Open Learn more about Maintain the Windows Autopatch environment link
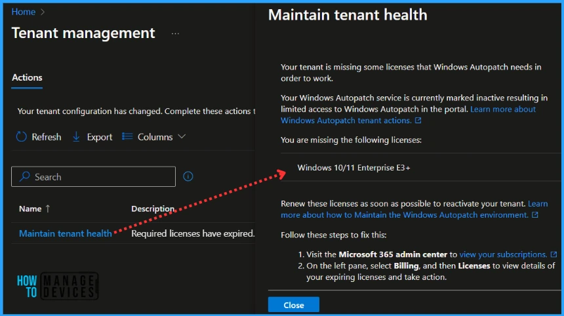The width and height of the screenshot is (564, 316). (x=414, y=209)
